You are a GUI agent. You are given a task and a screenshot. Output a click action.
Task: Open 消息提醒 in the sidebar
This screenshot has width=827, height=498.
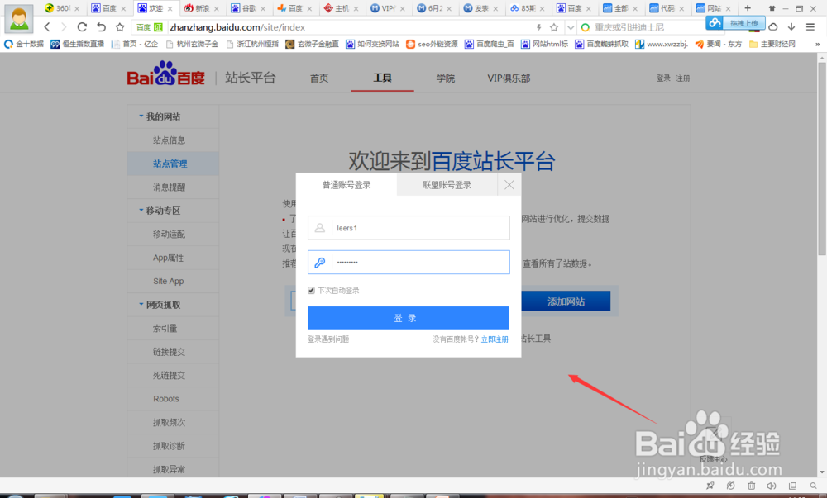click(169, 187)
